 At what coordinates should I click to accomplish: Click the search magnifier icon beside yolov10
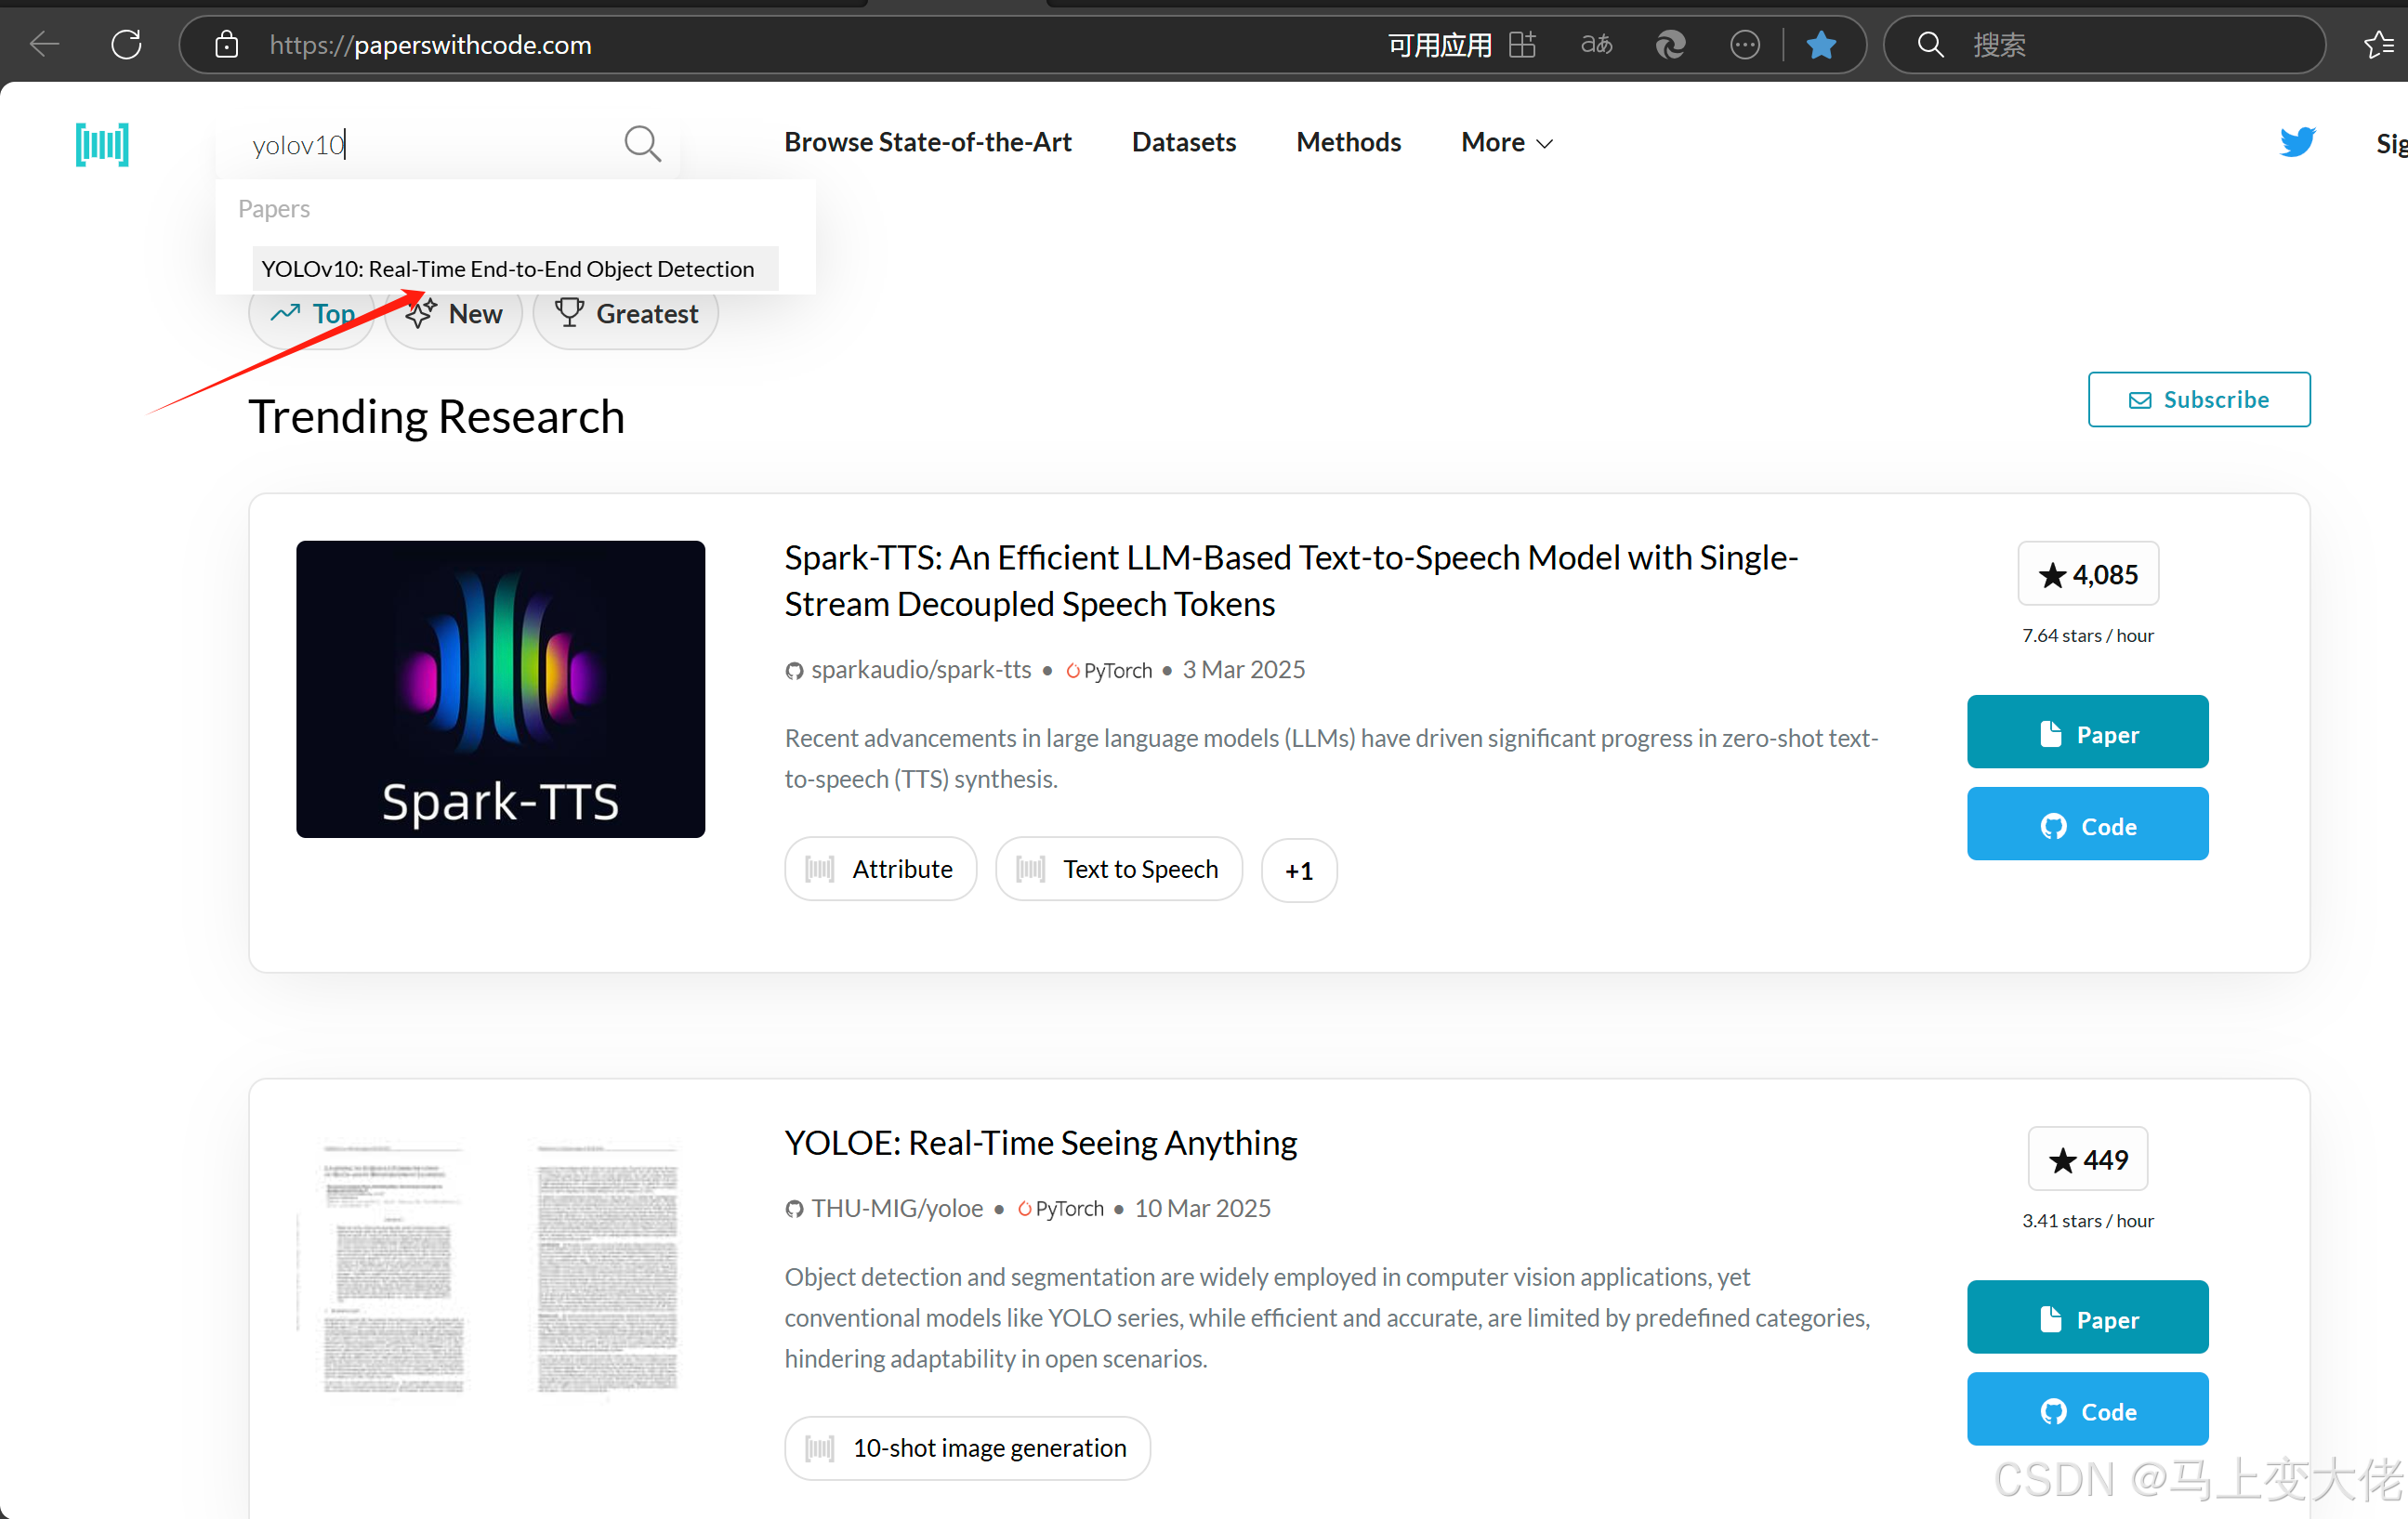(x=642, y=144)
